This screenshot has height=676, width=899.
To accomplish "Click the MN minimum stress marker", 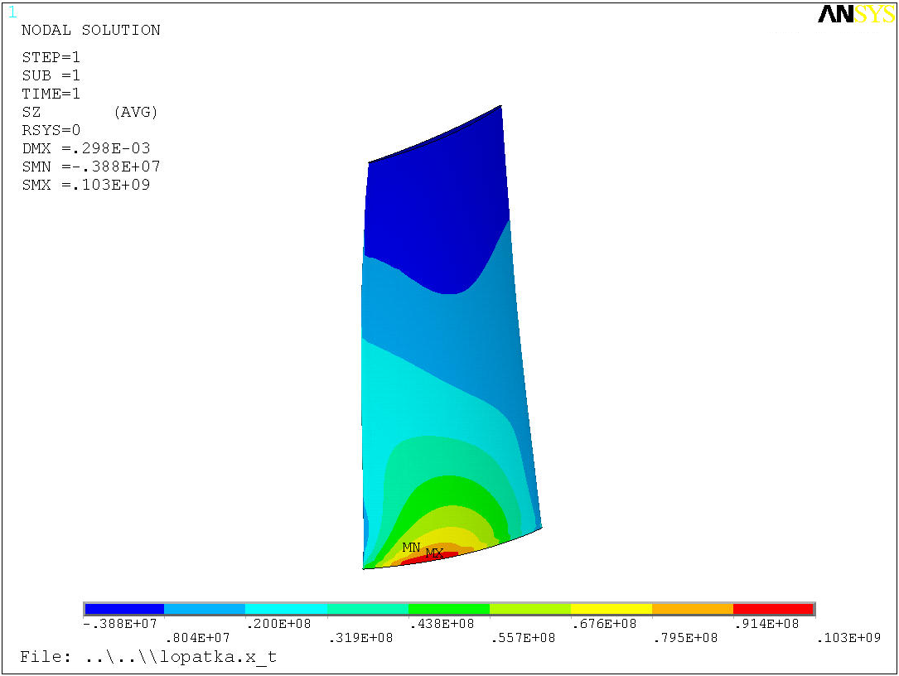I will 411,547.
